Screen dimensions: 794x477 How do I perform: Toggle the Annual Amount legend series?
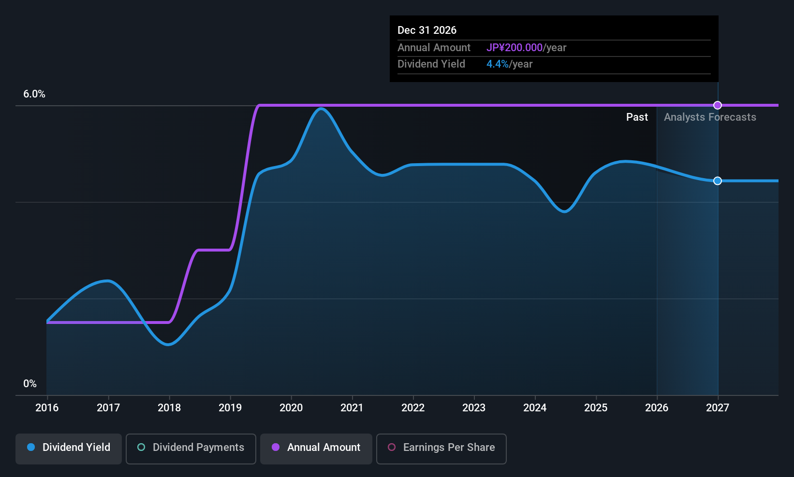point(316,449)
